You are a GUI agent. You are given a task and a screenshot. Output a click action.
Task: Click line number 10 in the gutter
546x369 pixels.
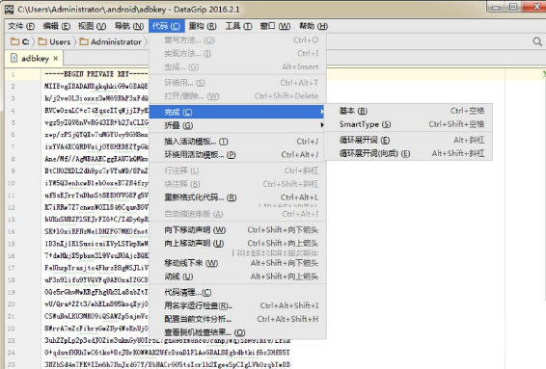coord(12,183)
